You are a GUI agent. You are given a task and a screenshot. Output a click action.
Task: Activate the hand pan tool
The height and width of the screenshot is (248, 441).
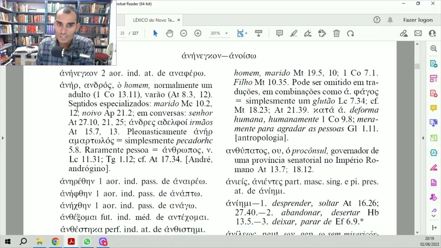pos(169,33)
